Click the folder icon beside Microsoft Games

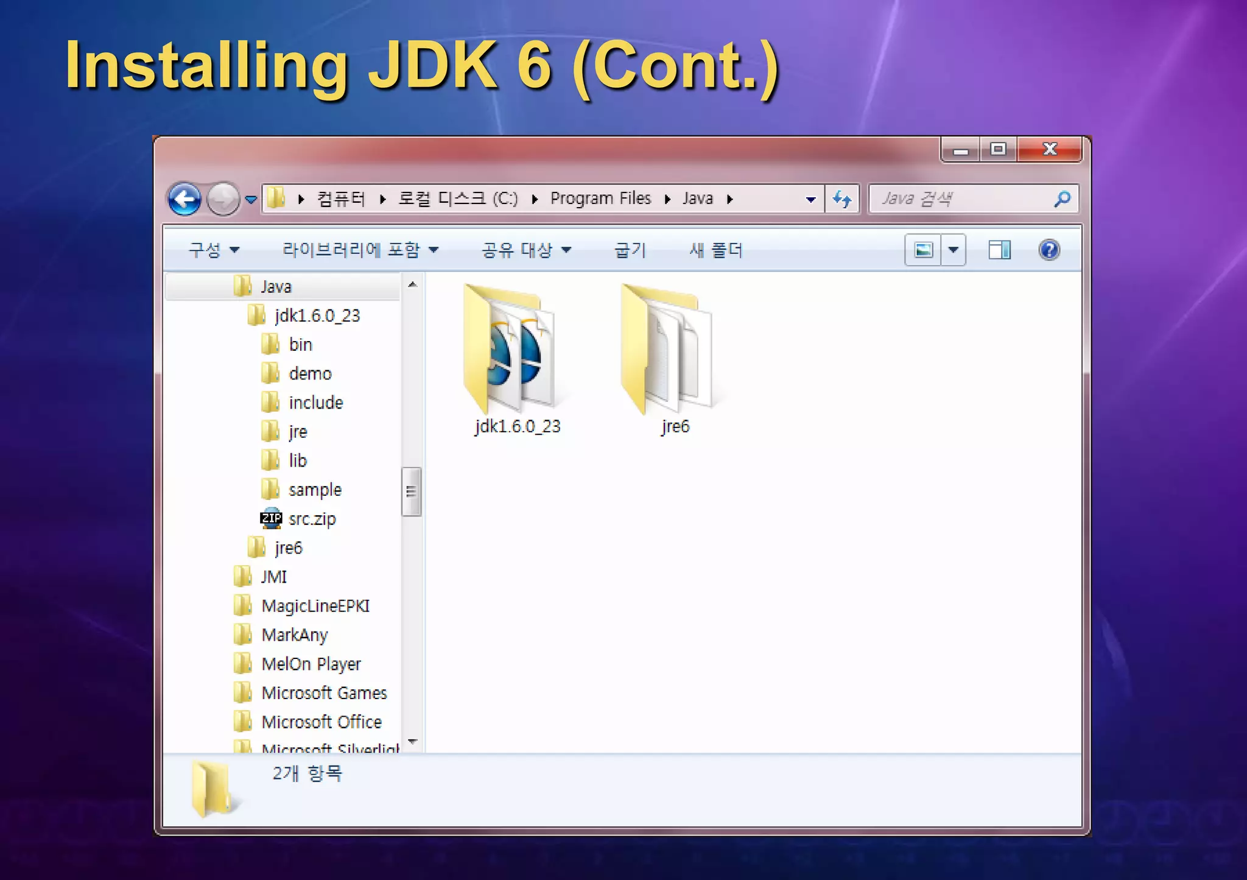click(243, 693)
